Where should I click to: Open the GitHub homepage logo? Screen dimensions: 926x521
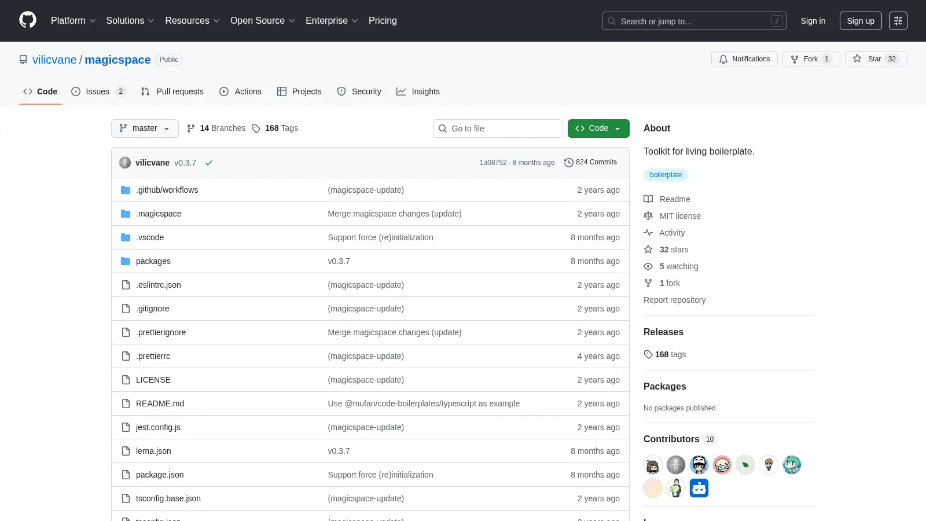(x=28, y=20)
